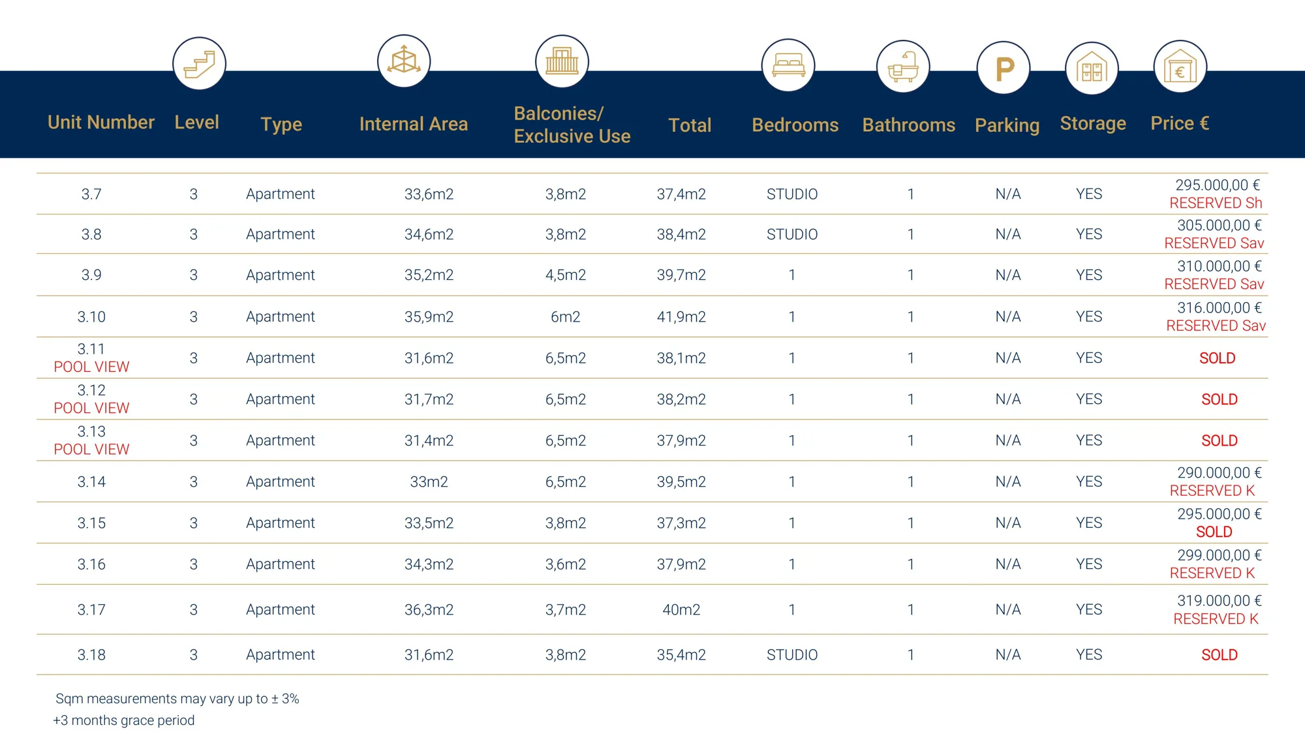Select the Unit Number column header
Viewport: 1305px width, 734px height.
[x=101, y=122]
